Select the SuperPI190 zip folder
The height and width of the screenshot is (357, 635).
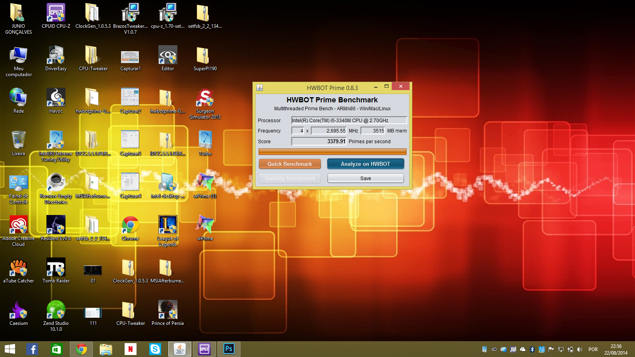[205, 58]
